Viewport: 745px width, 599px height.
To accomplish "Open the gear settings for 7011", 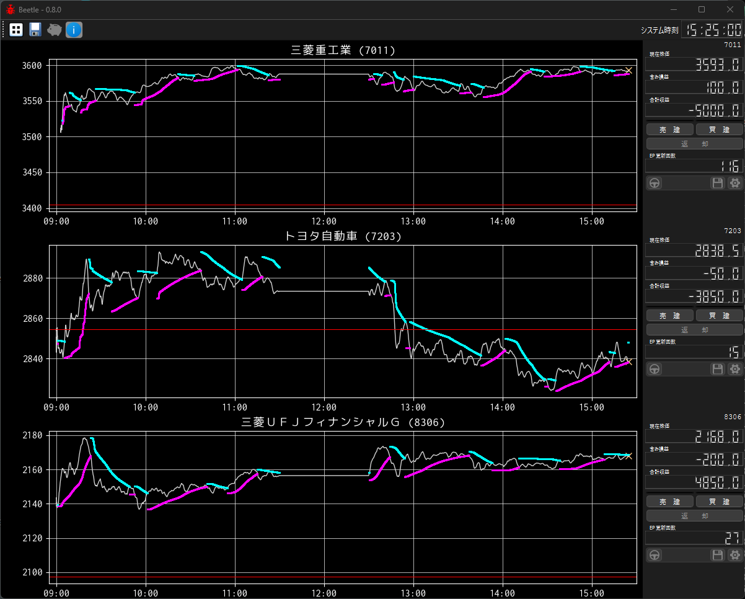I will point(734,183).
